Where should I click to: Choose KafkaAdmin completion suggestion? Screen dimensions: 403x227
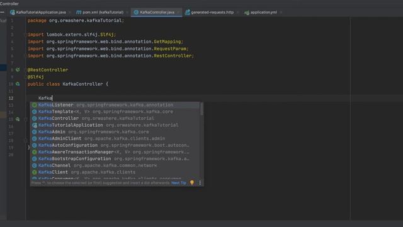(115, 132)
